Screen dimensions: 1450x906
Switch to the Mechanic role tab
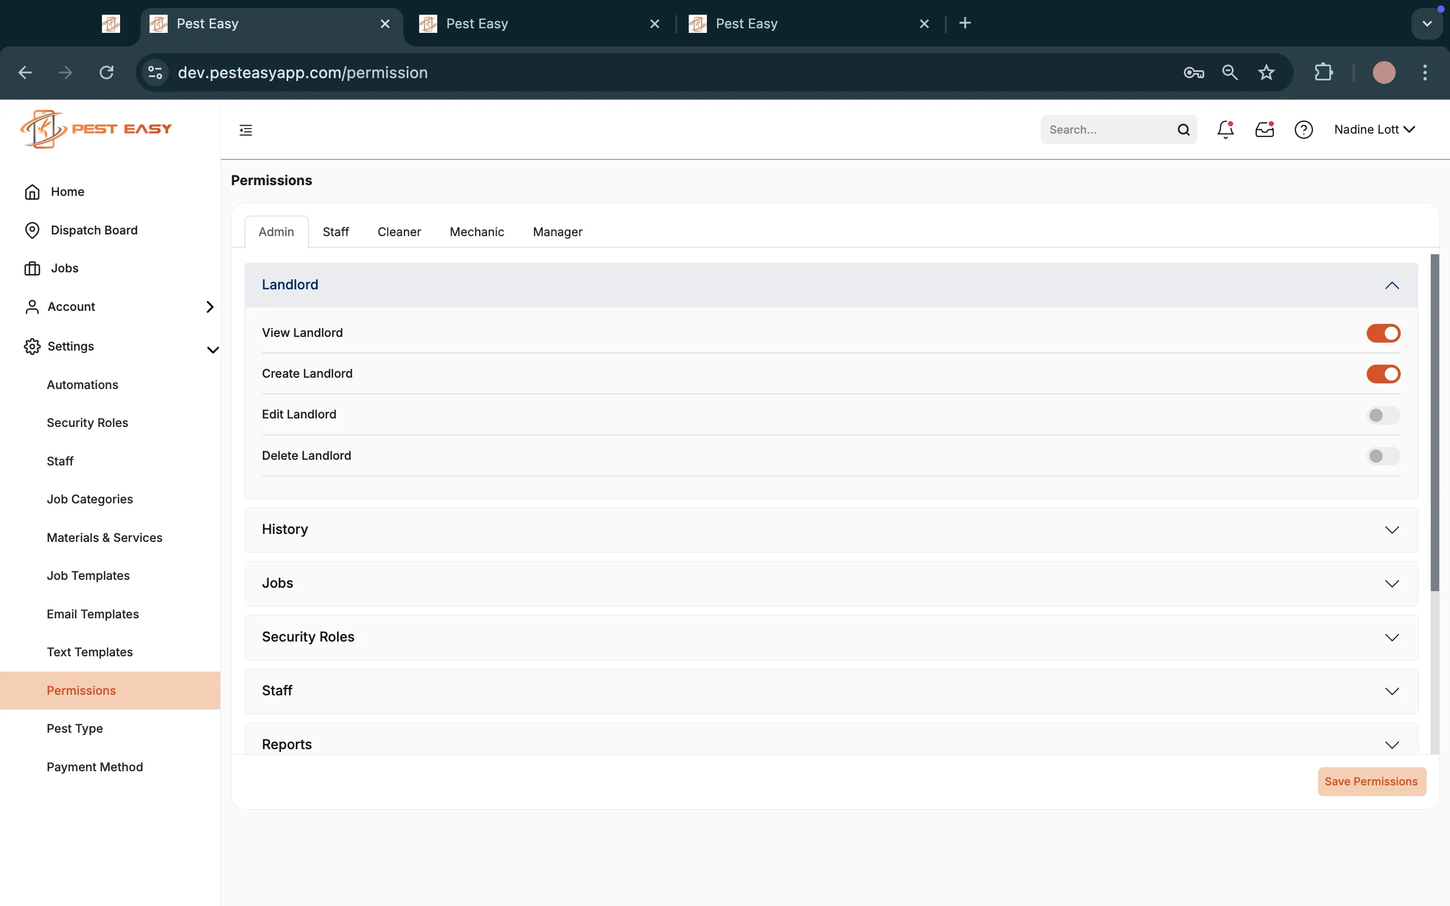tap(476, 232)
